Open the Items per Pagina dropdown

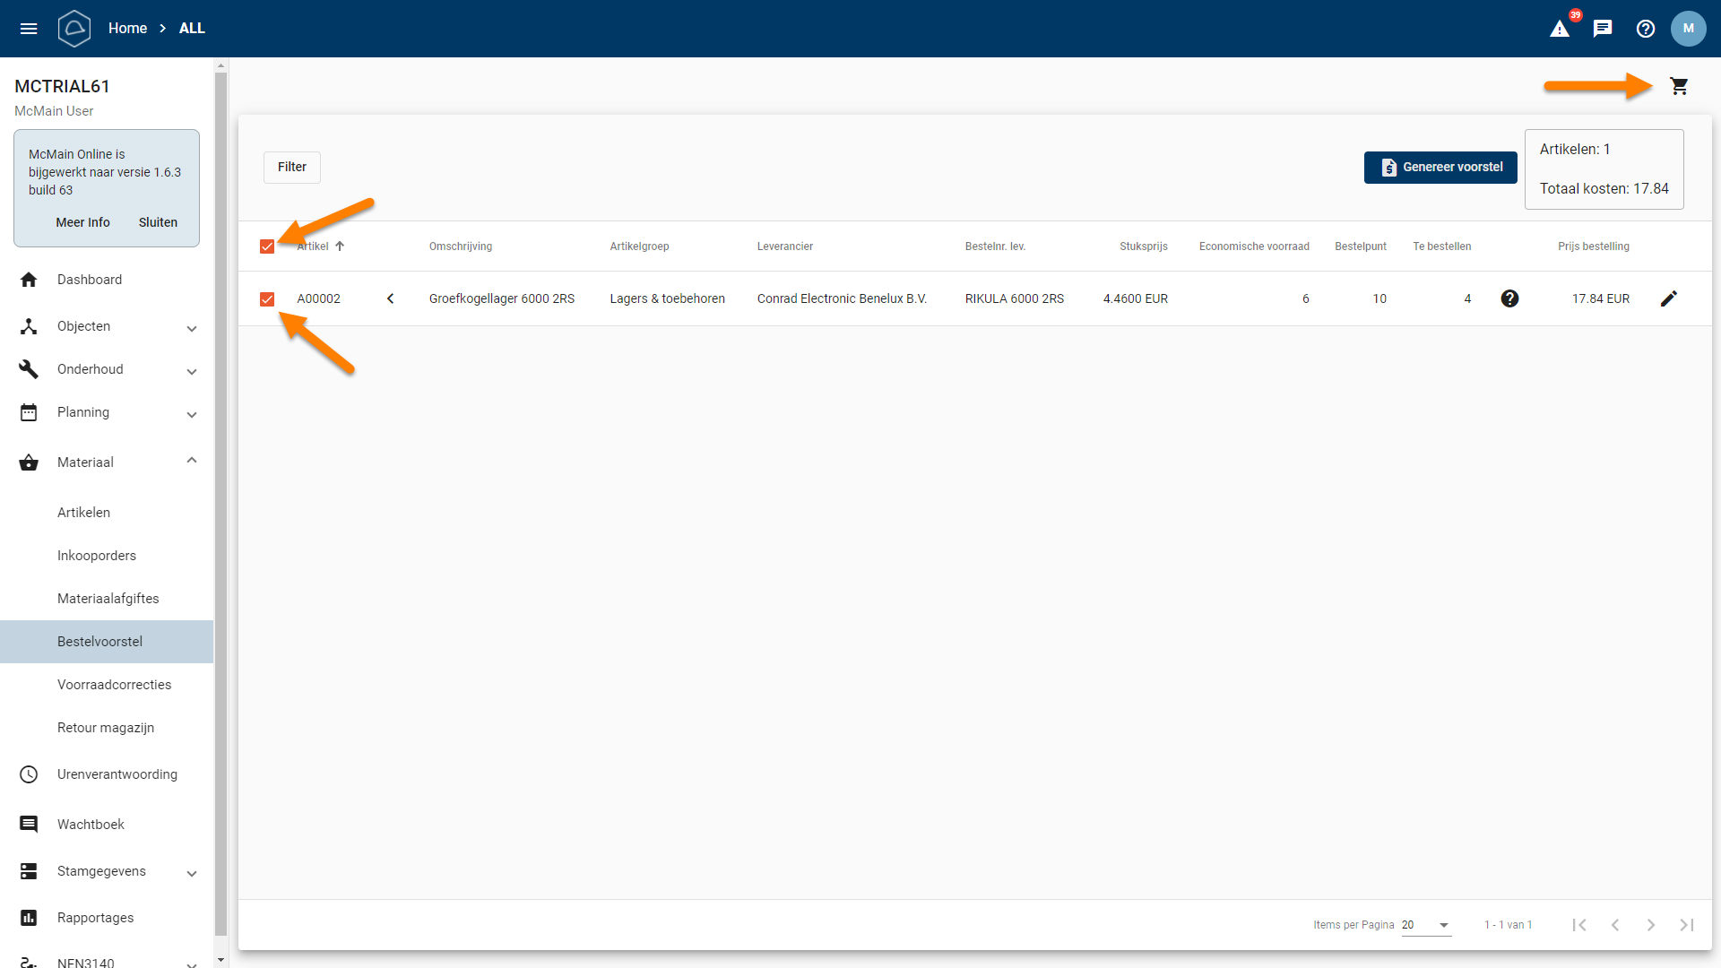tap(1426, 925)
